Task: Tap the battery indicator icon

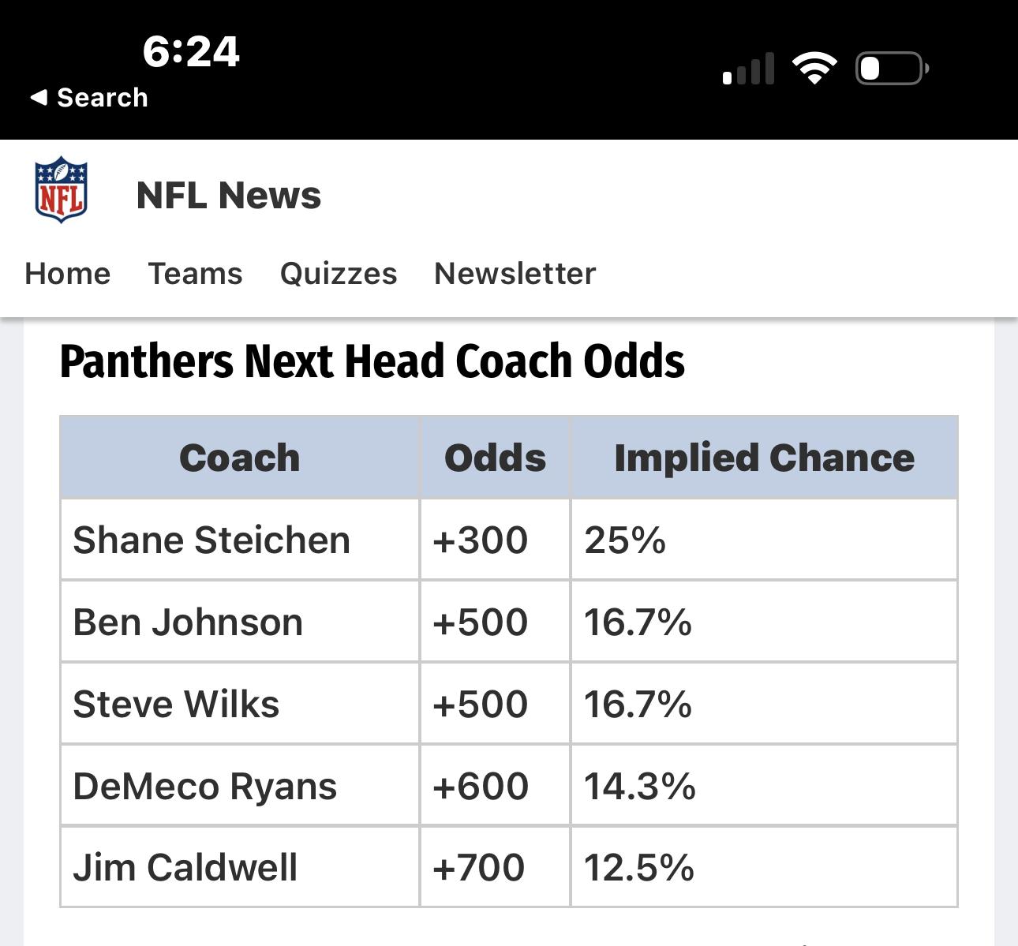Action: pos(891,69)
